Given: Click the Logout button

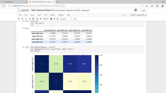Looking at the screenshot, I should coord(143,10).
